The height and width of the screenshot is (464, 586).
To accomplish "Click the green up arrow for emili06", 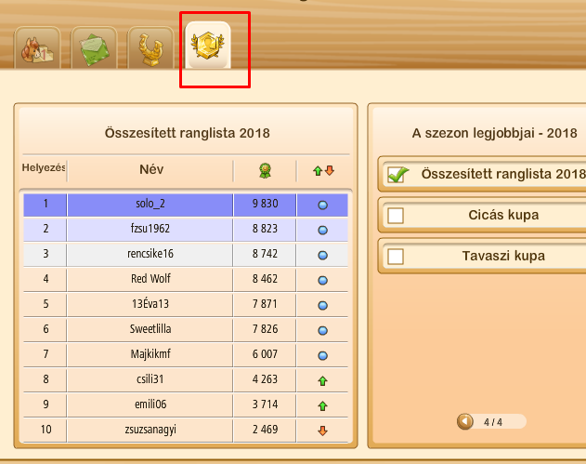I will (323, 406).
